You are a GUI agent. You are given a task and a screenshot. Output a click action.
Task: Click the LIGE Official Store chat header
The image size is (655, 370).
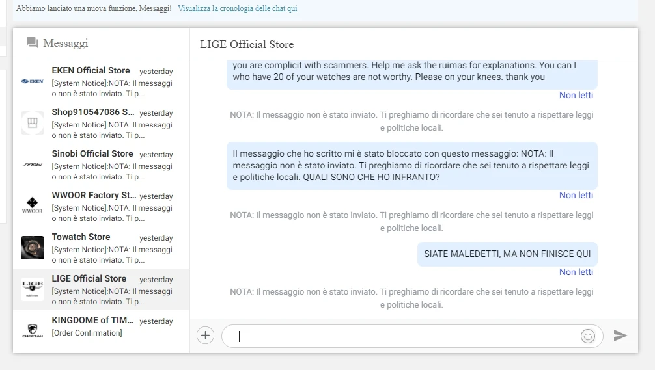247,44
